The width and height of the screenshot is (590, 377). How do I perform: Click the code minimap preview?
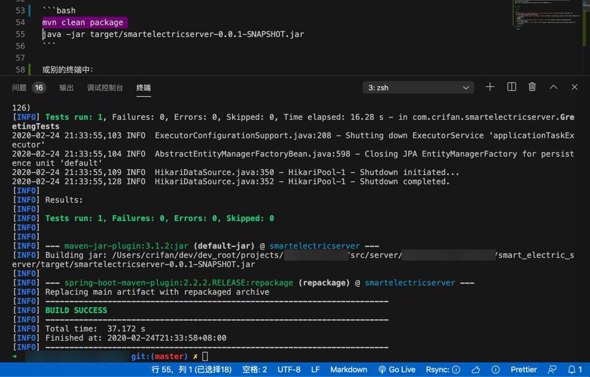point(547,15)
